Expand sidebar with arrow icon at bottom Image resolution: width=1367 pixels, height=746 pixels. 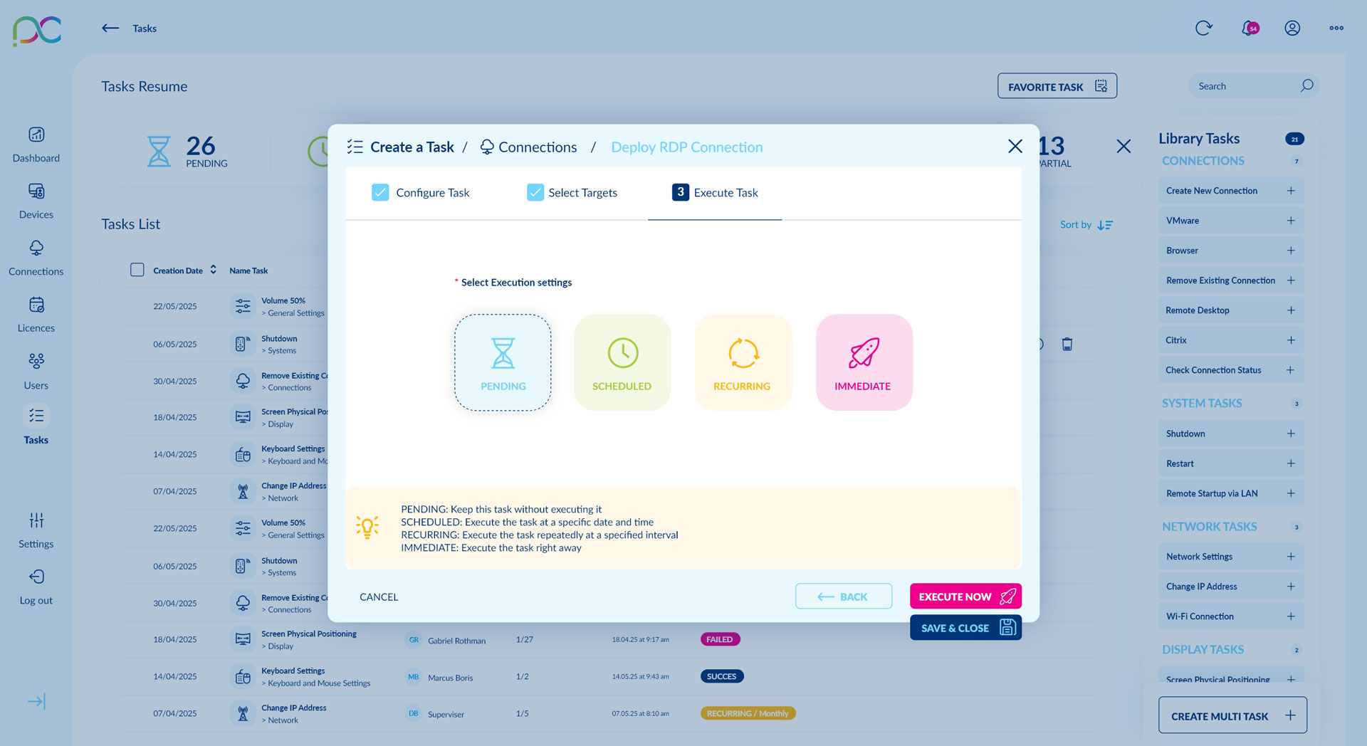36,702
